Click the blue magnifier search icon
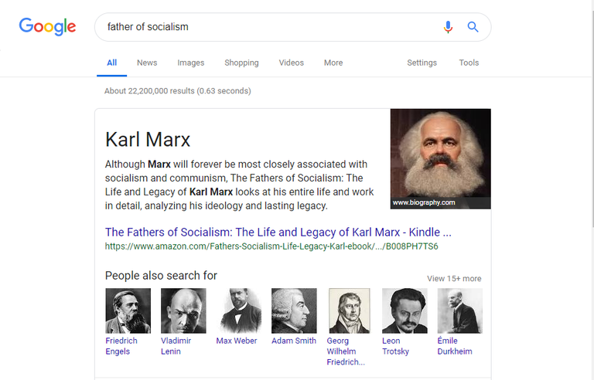Viewport: 594px width, 380px height. tap(473, 27)
